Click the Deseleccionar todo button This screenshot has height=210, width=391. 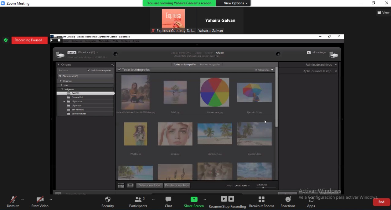[x=177, y=185]
